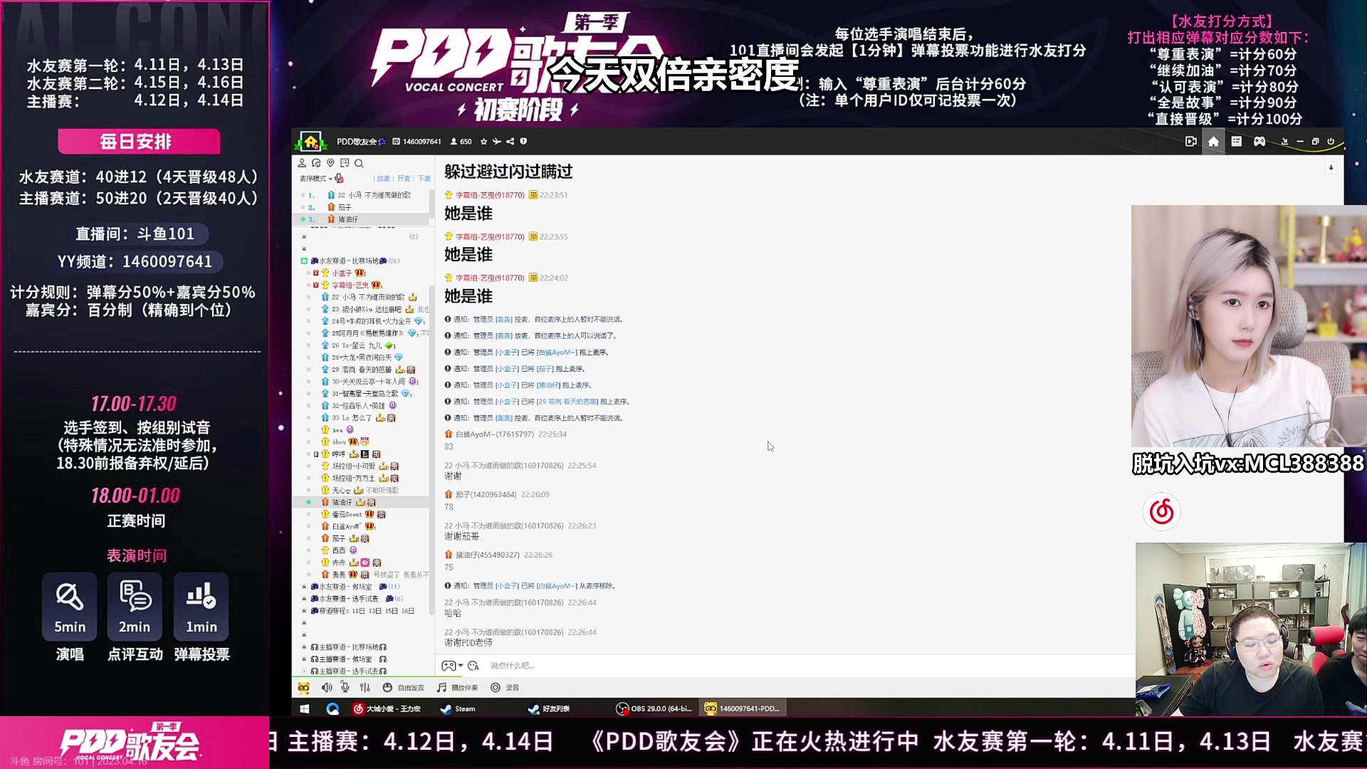Open NetEase Music 大城小爱 taskbar item
1367x769 pixels.
click(x=387, y=708)
